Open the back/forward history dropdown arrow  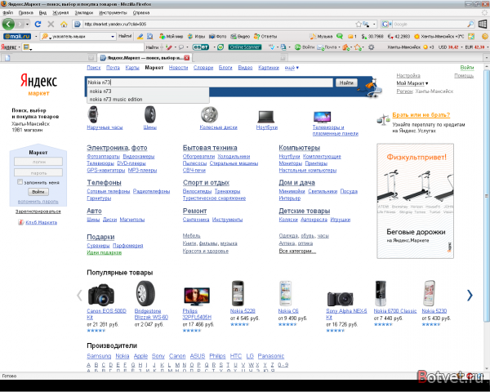click(28, 24)
